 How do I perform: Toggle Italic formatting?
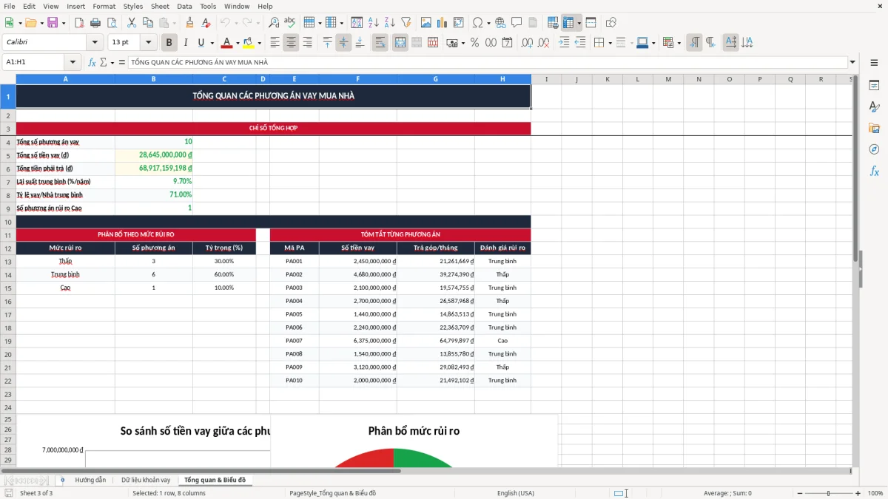click(x=185, y=43)
